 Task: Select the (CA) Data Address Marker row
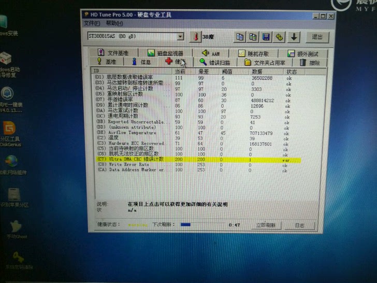(193, 170)
